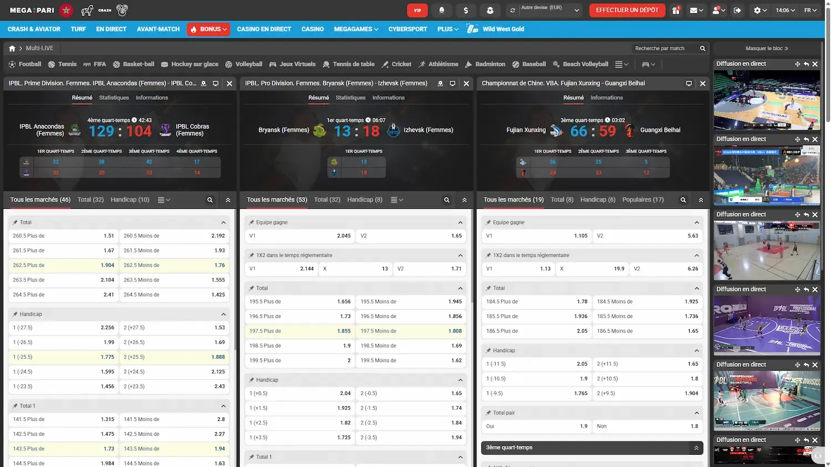The width and height of the screenshot is (831, 467).
Task: Select handicap 1 (-25.5) at 1.775
Action: (64, 357)
